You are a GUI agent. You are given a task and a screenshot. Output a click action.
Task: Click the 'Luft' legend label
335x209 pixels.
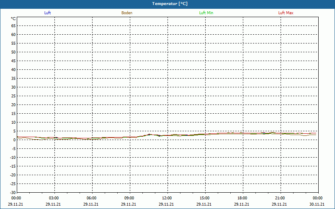coord(47,13)
